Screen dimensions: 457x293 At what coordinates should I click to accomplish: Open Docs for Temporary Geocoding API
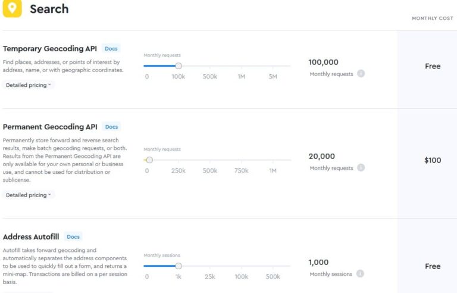pyautogui.click(x=111, y=48)
